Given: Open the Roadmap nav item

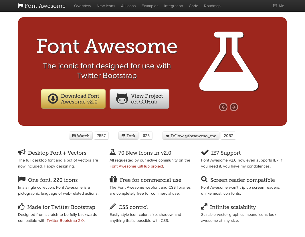Looking at the screenshot, I should point(212,6).
